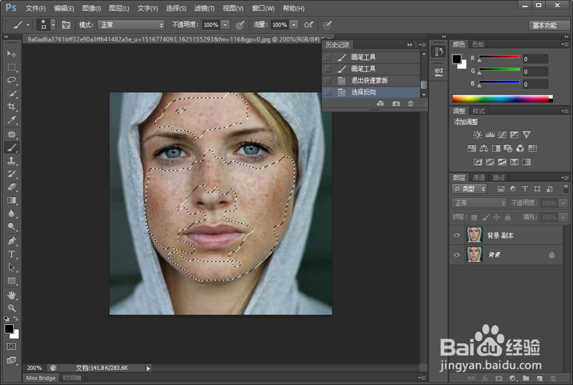Open the 滤镜(T) menu
573x385 pixels.
[x=204, y=9]
